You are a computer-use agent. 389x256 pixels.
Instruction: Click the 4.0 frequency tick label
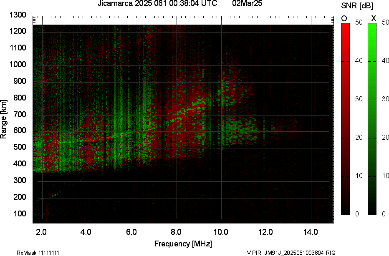(x=86, y=232)
